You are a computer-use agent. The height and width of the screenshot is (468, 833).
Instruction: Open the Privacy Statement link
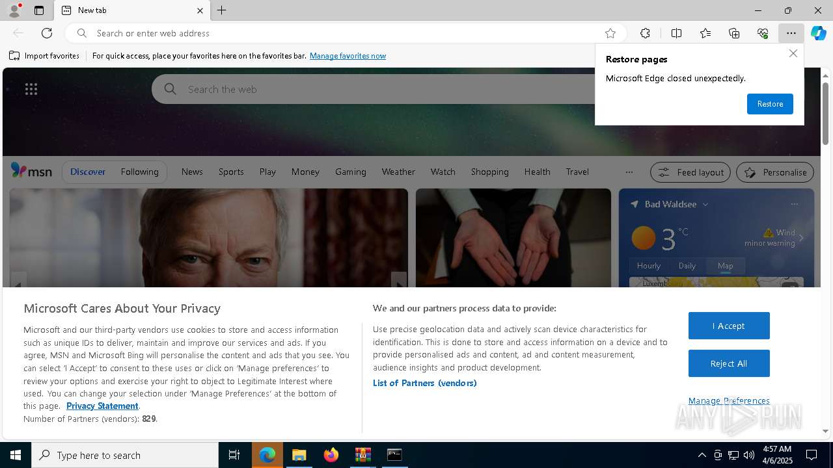(102, 406)
